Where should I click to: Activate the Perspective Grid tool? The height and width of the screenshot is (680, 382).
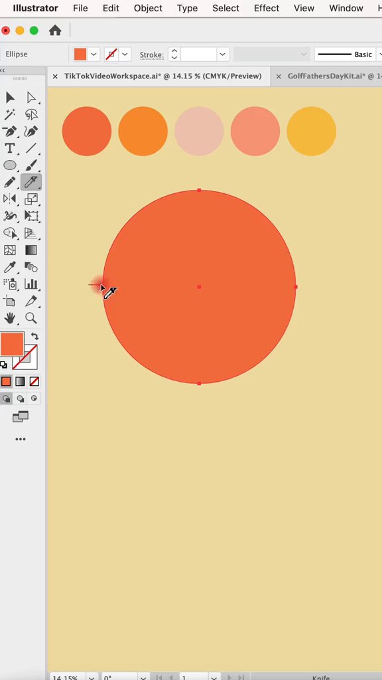click(31, 233)
